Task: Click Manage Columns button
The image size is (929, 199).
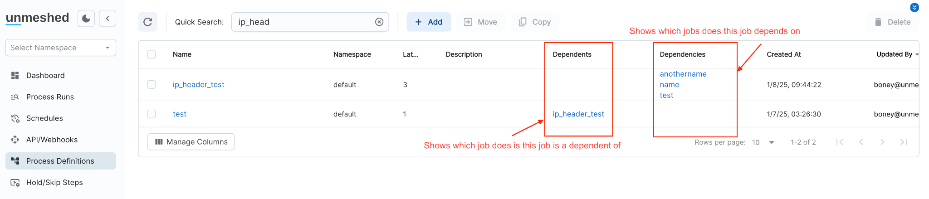Action: coord(191,142)
